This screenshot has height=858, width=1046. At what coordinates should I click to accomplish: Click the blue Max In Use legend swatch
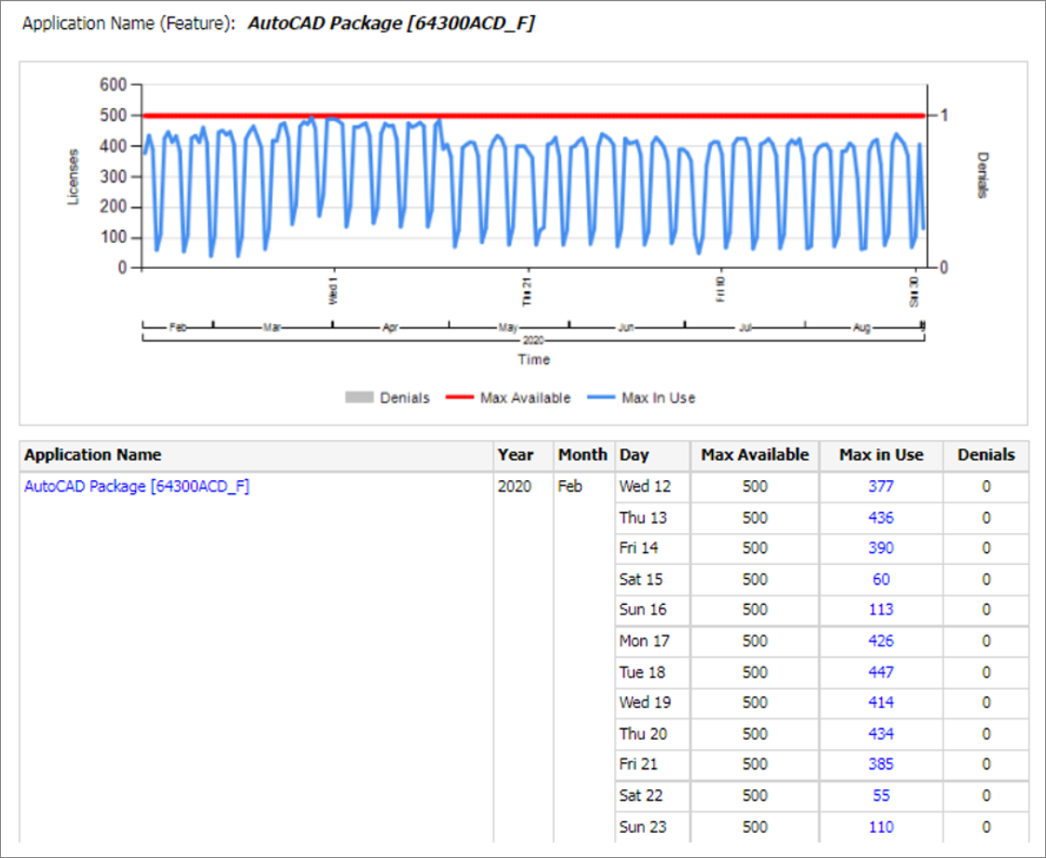[x=600, y=397]
